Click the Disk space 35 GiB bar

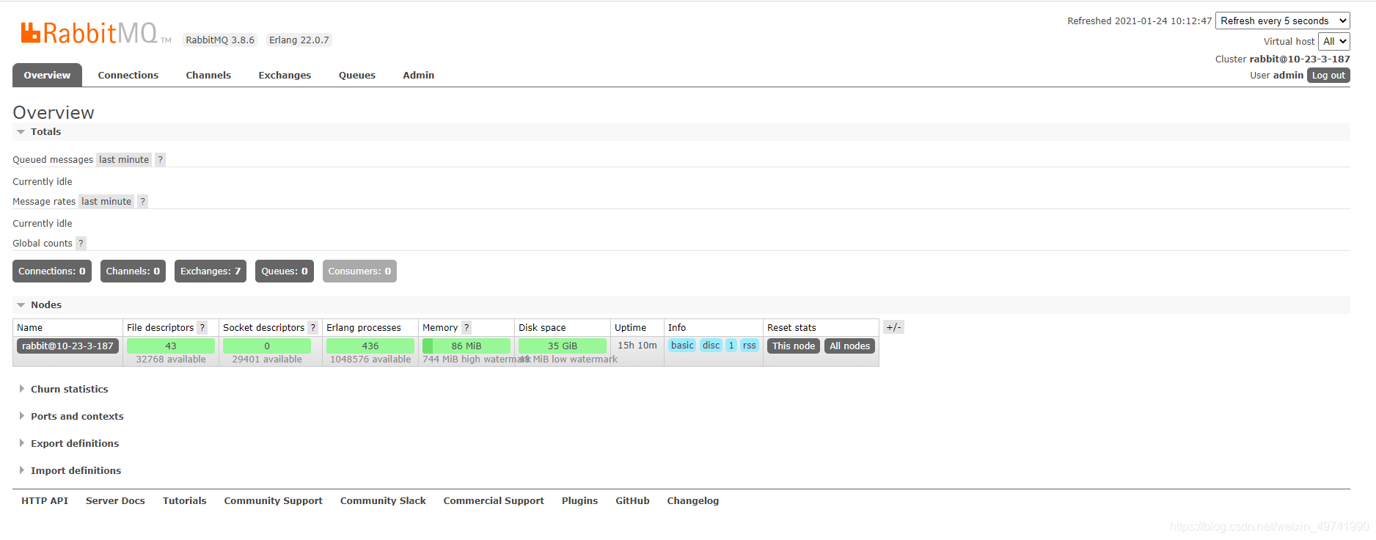pyautogui.click(x=563, y=346)
